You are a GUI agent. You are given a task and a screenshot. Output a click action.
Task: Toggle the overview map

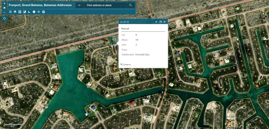pos(24,12)
